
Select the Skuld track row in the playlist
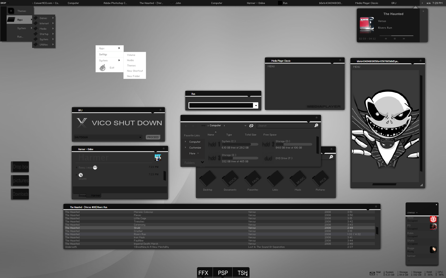point(220,228)
